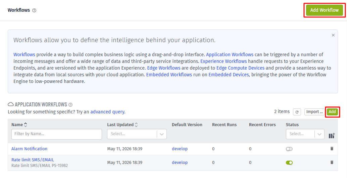This screenshot has height=178, width=347.
Task: Open the Edge Compute Devices link
Action: pos(240,68)
